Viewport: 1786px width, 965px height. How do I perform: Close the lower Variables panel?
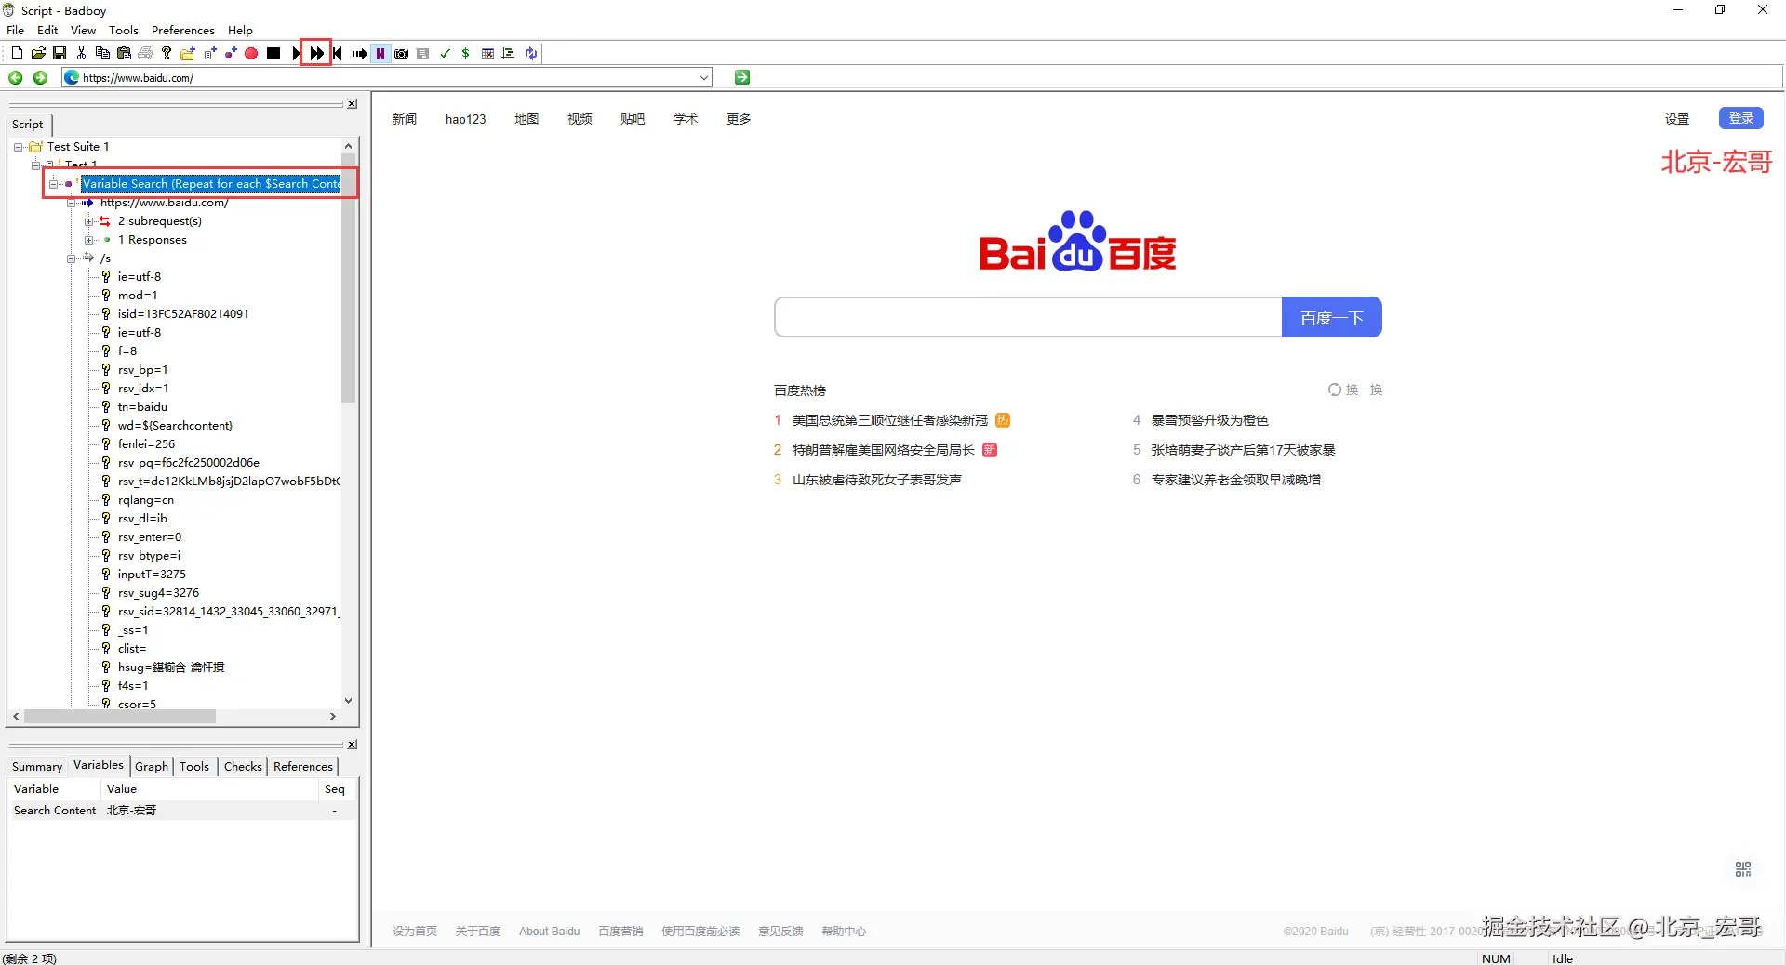(353, 745)
